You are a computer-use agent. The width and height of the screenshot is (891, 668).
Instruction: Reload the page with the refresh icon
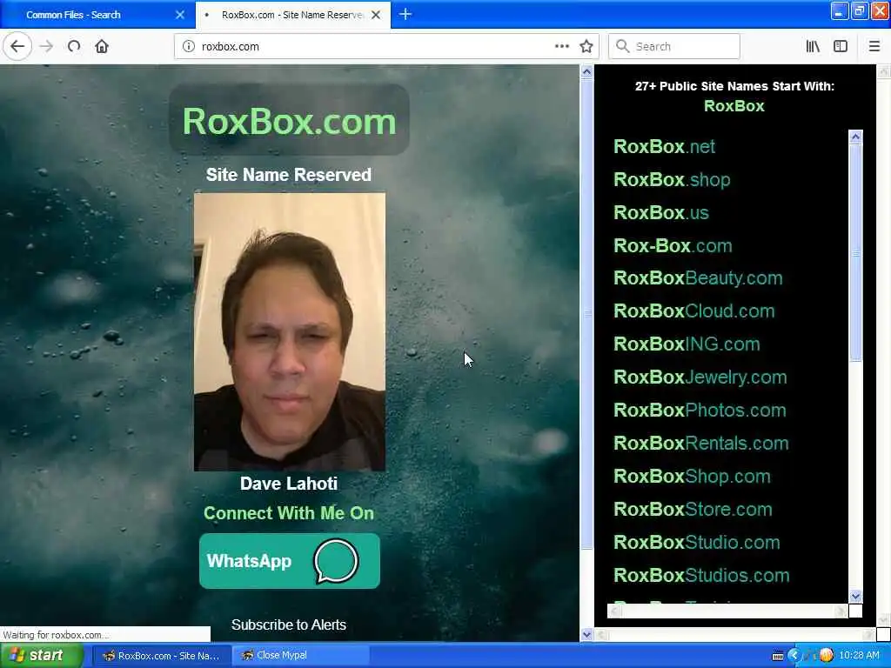74,46
